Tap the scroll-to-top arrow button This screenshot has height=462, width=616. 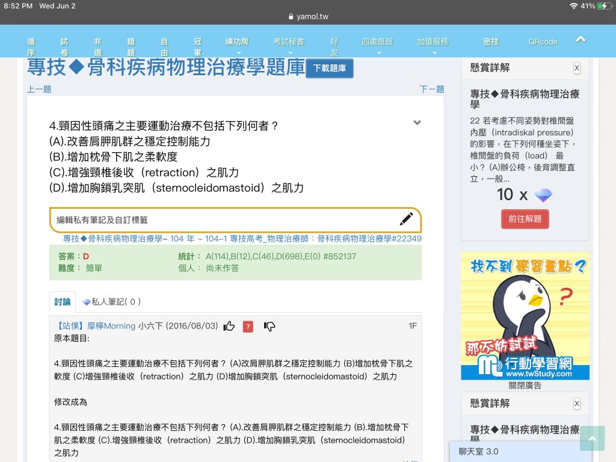(x=592, y=439)
